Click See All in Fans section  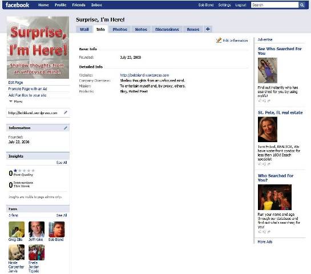[x=62, y=215]
